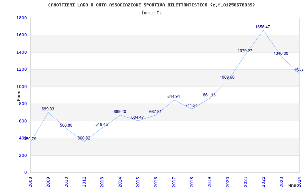Click the Anno axis title
This screenshot has width=303, height=189.
(x=294, y=185)
